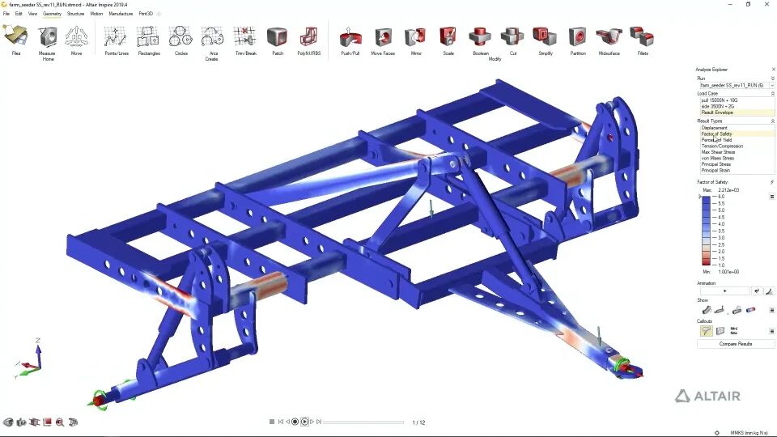Click the animation timeline slider
777x437 pixels.
click(x=363, y=422)
